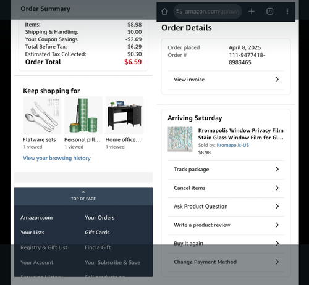Open Write a product review
This screenshot has width=309, height=285.
pos(226,225)
